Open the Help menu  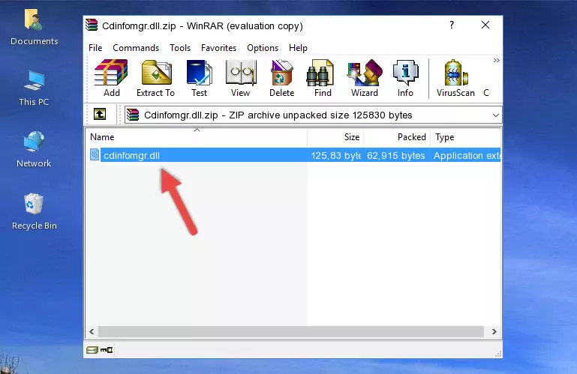pyautogui.click(x=298, y=48)
